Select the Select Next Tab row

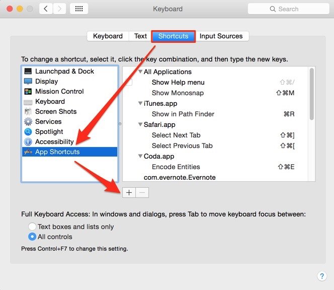pyautogui.click(x=215, y=135)
